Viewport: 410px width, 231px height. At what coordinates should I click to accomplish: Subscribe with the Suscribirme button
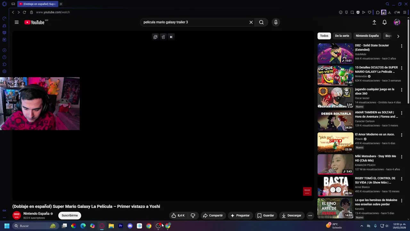[x=70, y=216]
